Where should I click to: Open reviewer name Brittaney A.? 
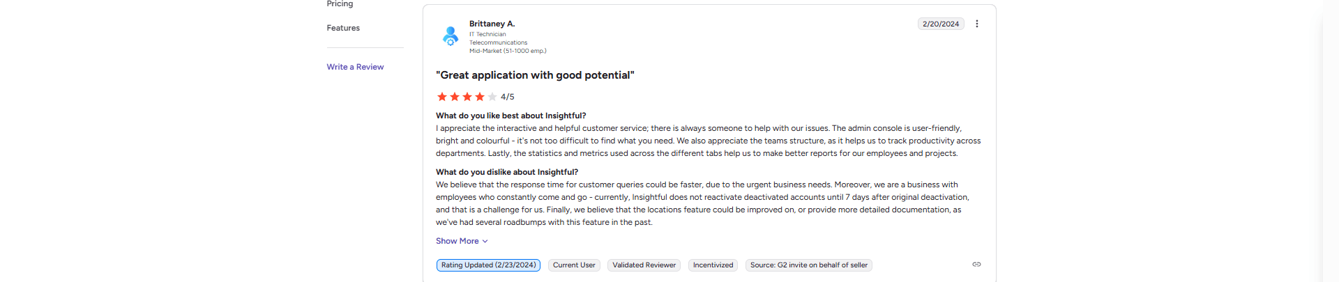point(492,24)
